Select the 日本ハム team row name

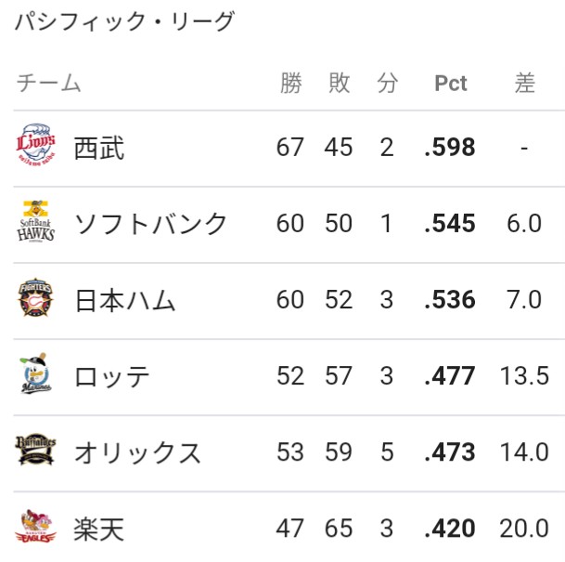point(125,300)
